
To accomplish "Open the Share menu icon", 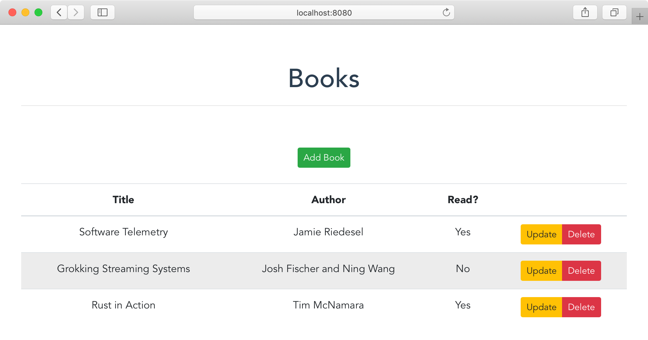I will tap(585, 13).
